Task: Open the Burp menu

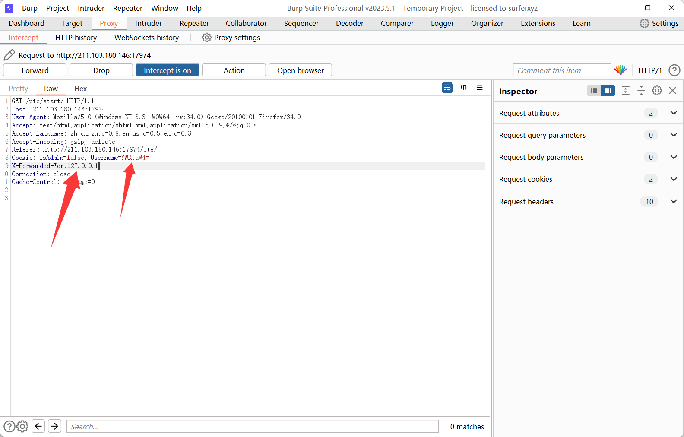Action: (x=30, y=8)
